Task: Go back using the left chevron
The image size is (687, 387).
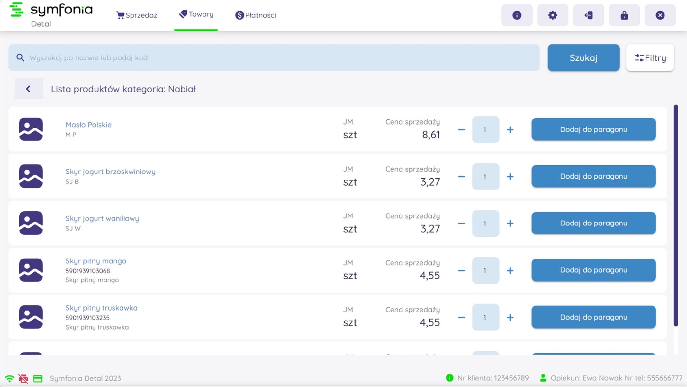Action: pyautogui.click(x=29, y=89)
